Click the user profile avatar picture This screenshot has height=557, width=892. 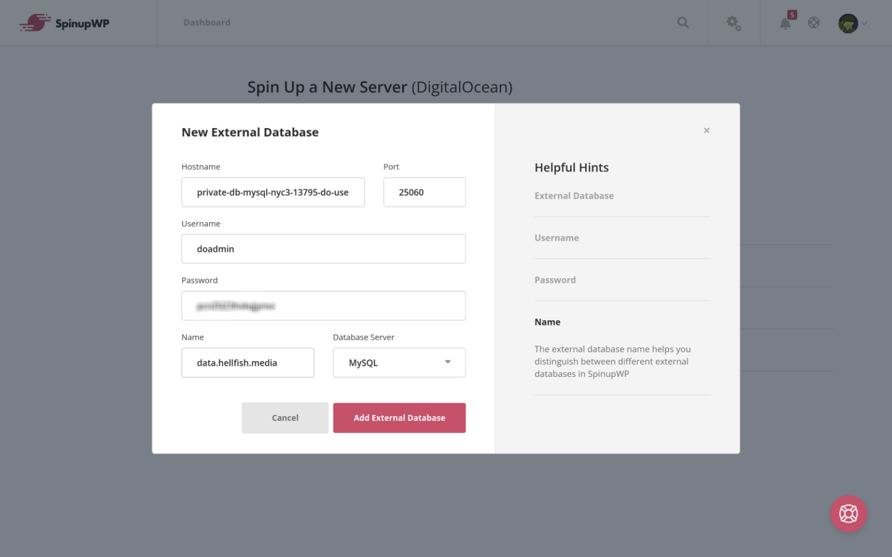pos(848,23)
